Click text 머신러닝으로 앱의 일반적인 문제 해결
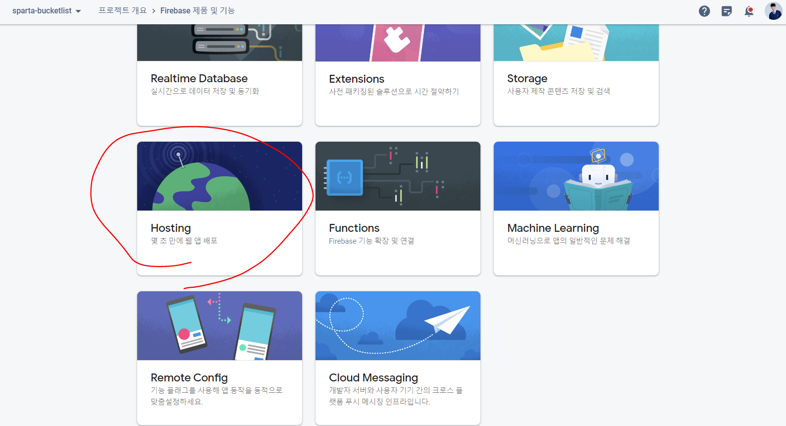Image resolution: width=786 pixels, height=426 pixels. (x=569, y=241)
